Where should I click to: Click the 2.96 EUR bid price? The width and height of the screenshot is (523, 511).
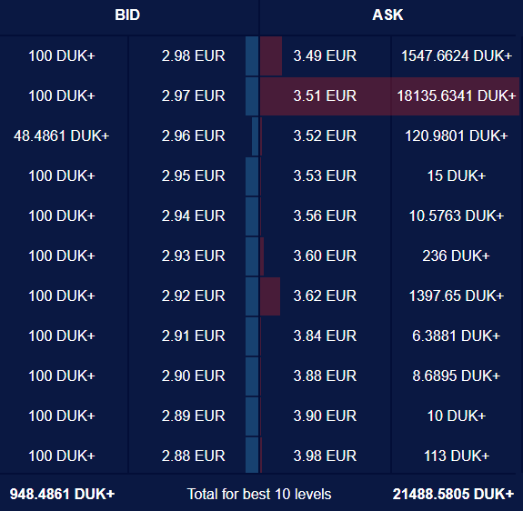click(193, 135)
